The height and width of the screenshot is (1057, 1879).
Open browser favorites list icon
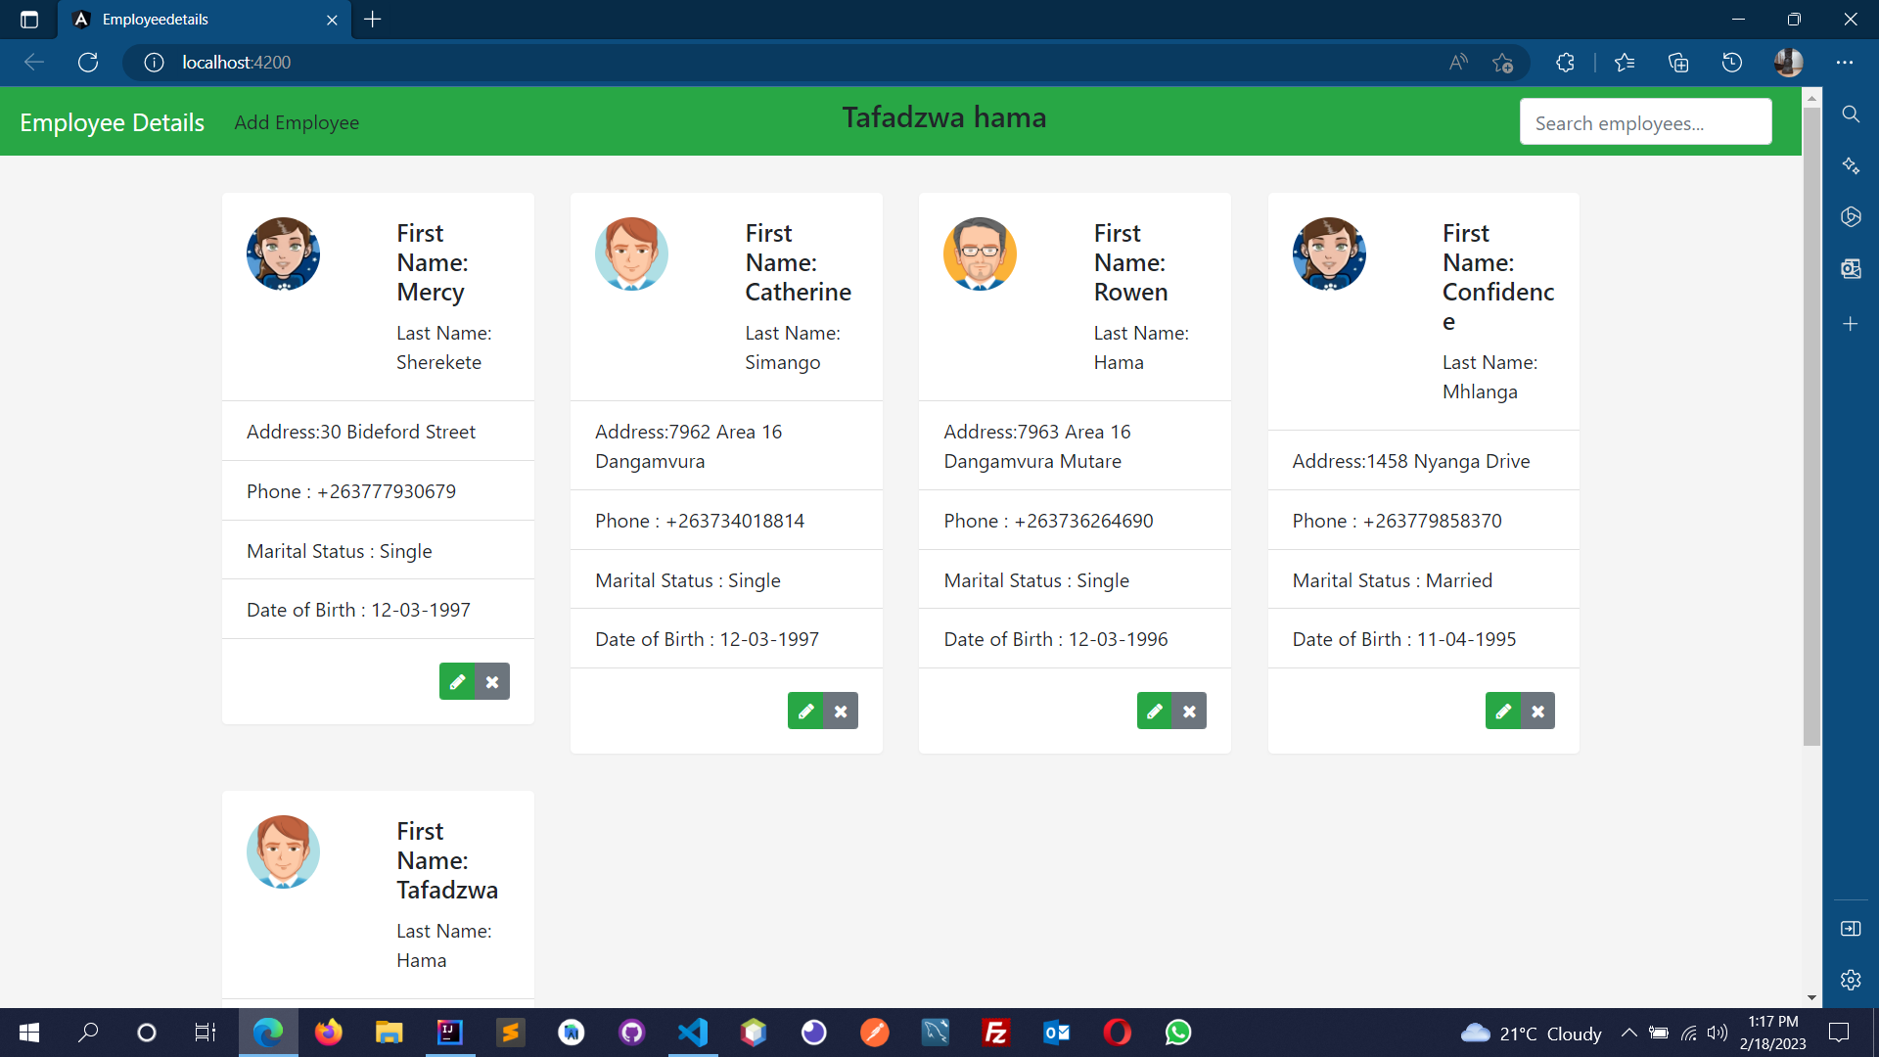pos(1625,63)
